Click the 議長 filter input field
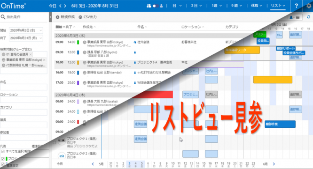 coord(23,125)
